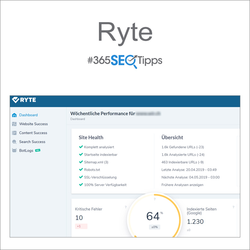Click the Server Verfügbarkeit green checkmark
Screen dimensions: 250x250
pyautogui.click(x=81, y=185)
